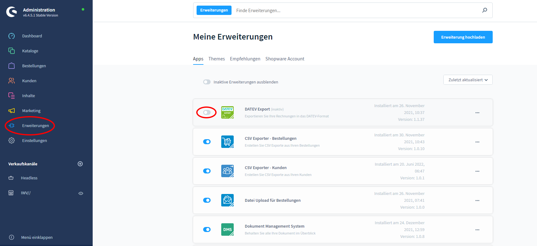The image size is (537, 246).
Task: Switch to the Themes tab
Action: coord(217,59)
